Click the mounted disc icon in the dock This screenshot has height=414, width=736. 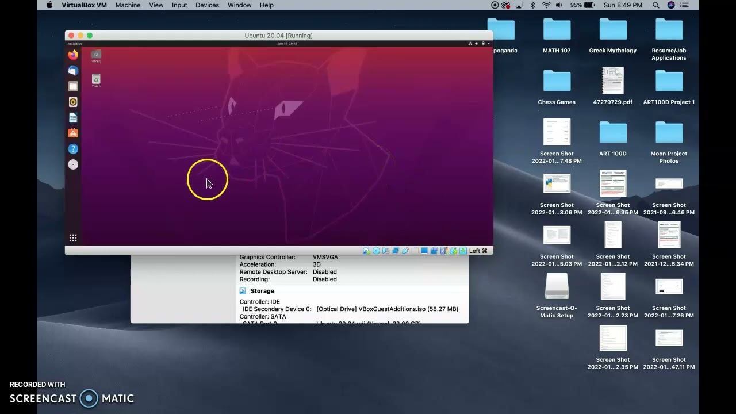pyautogui.click(x=73, y=164)
